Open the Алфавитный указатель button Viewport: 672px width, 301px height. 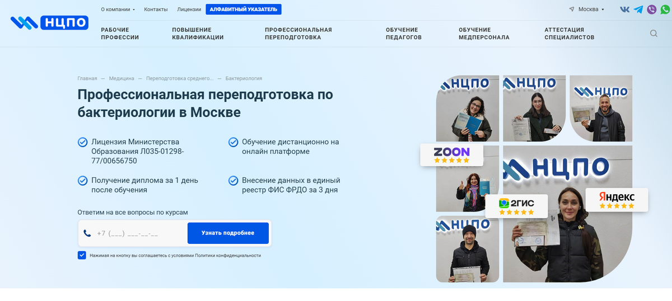[x=244, y=10]
